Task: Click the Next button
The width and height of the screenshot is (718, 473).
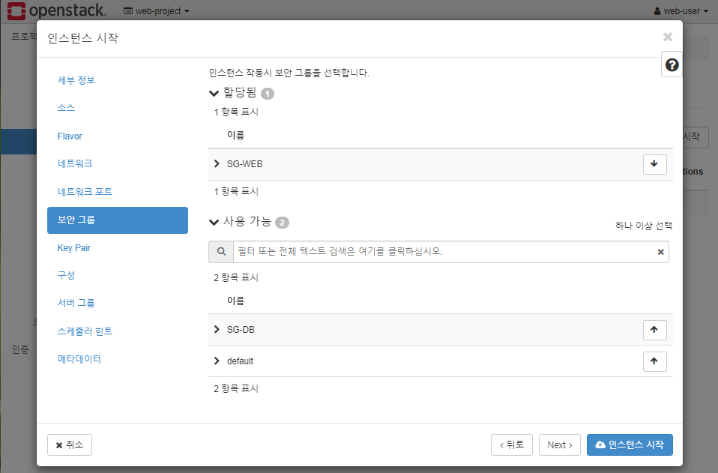Action: coord(560,445)
